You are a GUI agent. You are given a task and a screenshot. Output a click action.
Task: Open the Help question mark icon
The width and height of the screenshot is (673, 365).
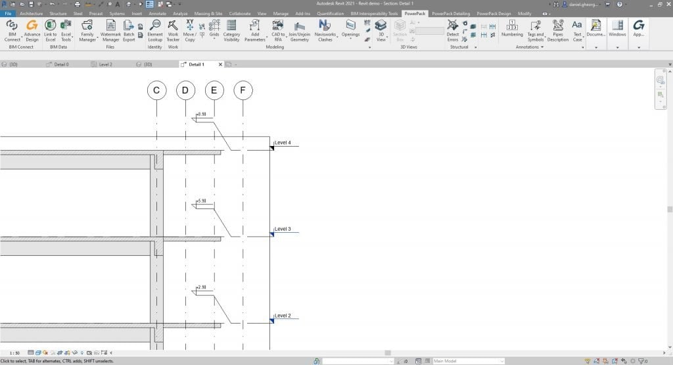619,4
